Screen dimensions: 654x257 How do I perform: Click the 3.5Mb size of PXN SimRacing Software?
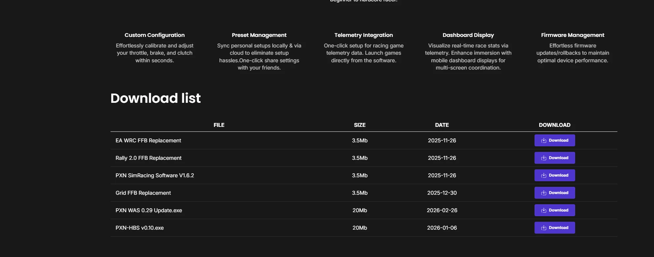pos(360,175)
